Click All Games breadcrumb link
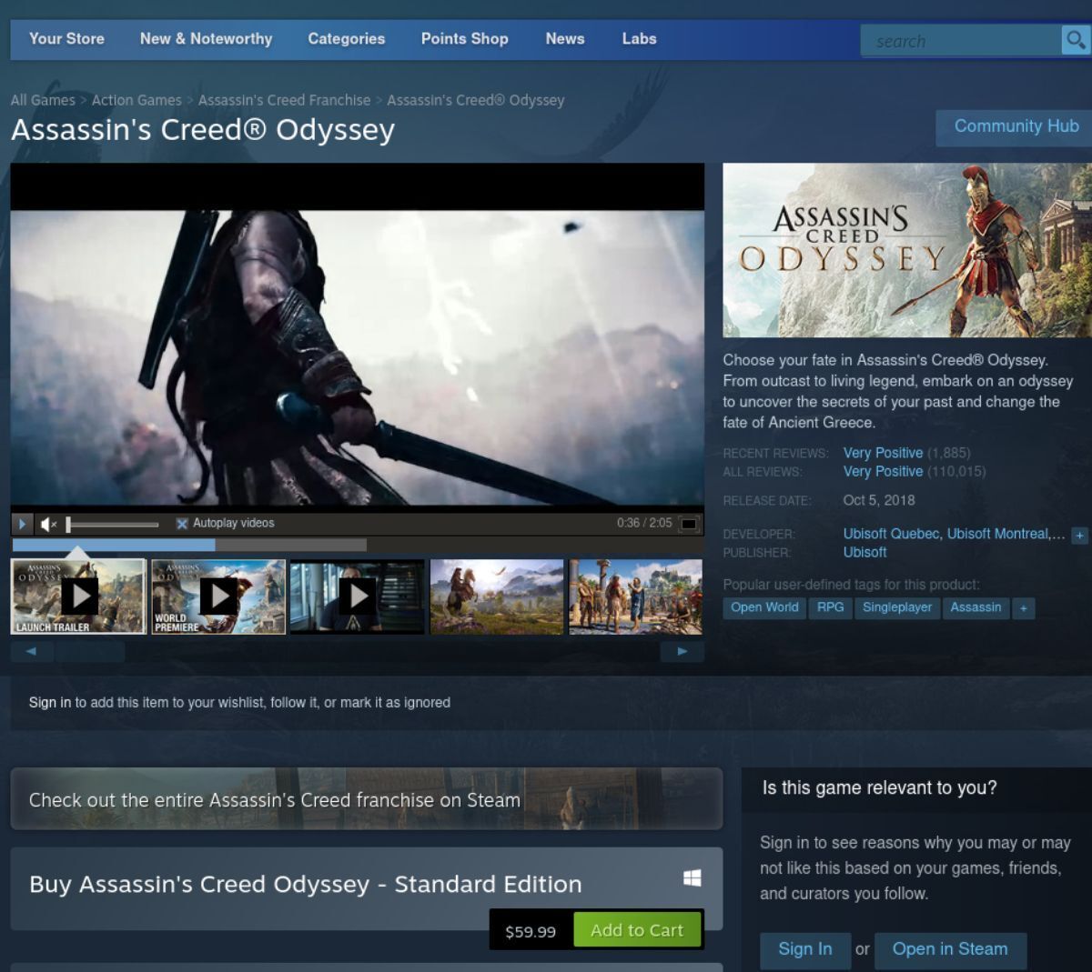The height and width of the screenshot is (972, 1092). (x=43, y=100)
